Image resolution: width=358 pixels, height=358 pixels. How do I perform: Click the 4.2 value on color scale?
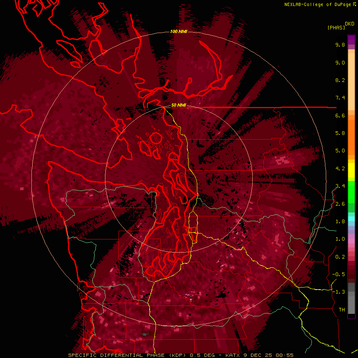pyautogui.click(x=340, y=169)
